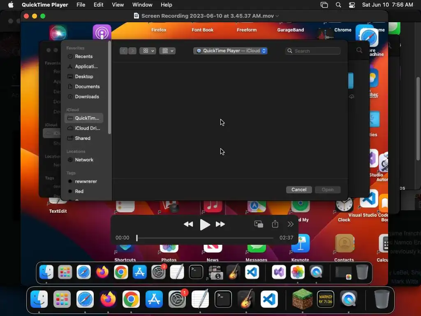
Task: Open the Apple menu
Action: click(x=11, y=5)
